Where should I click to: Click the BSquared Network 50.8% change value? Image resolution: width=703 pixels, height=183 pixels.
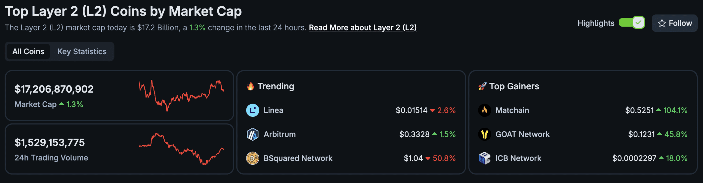[x=444, y=158]
